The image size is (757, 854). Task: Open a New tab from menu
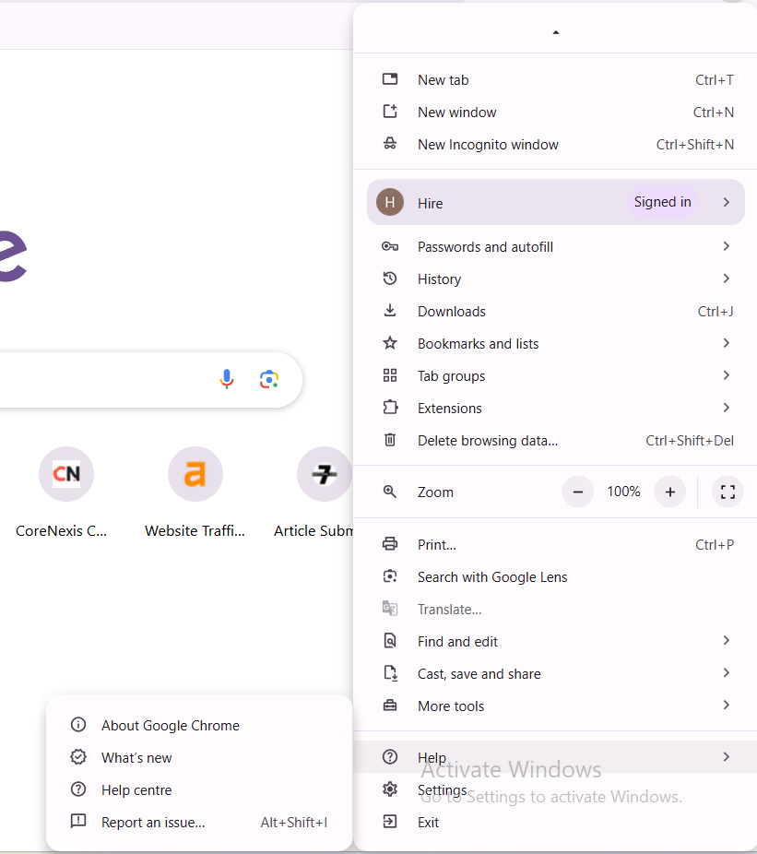555,79
